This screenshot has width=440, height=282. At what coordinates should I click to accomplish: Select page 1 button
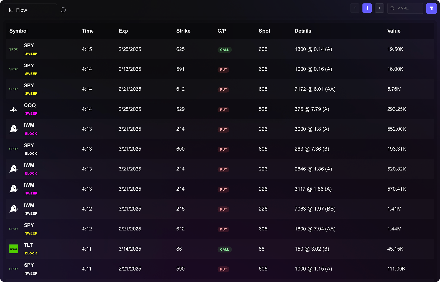[367, 8]
